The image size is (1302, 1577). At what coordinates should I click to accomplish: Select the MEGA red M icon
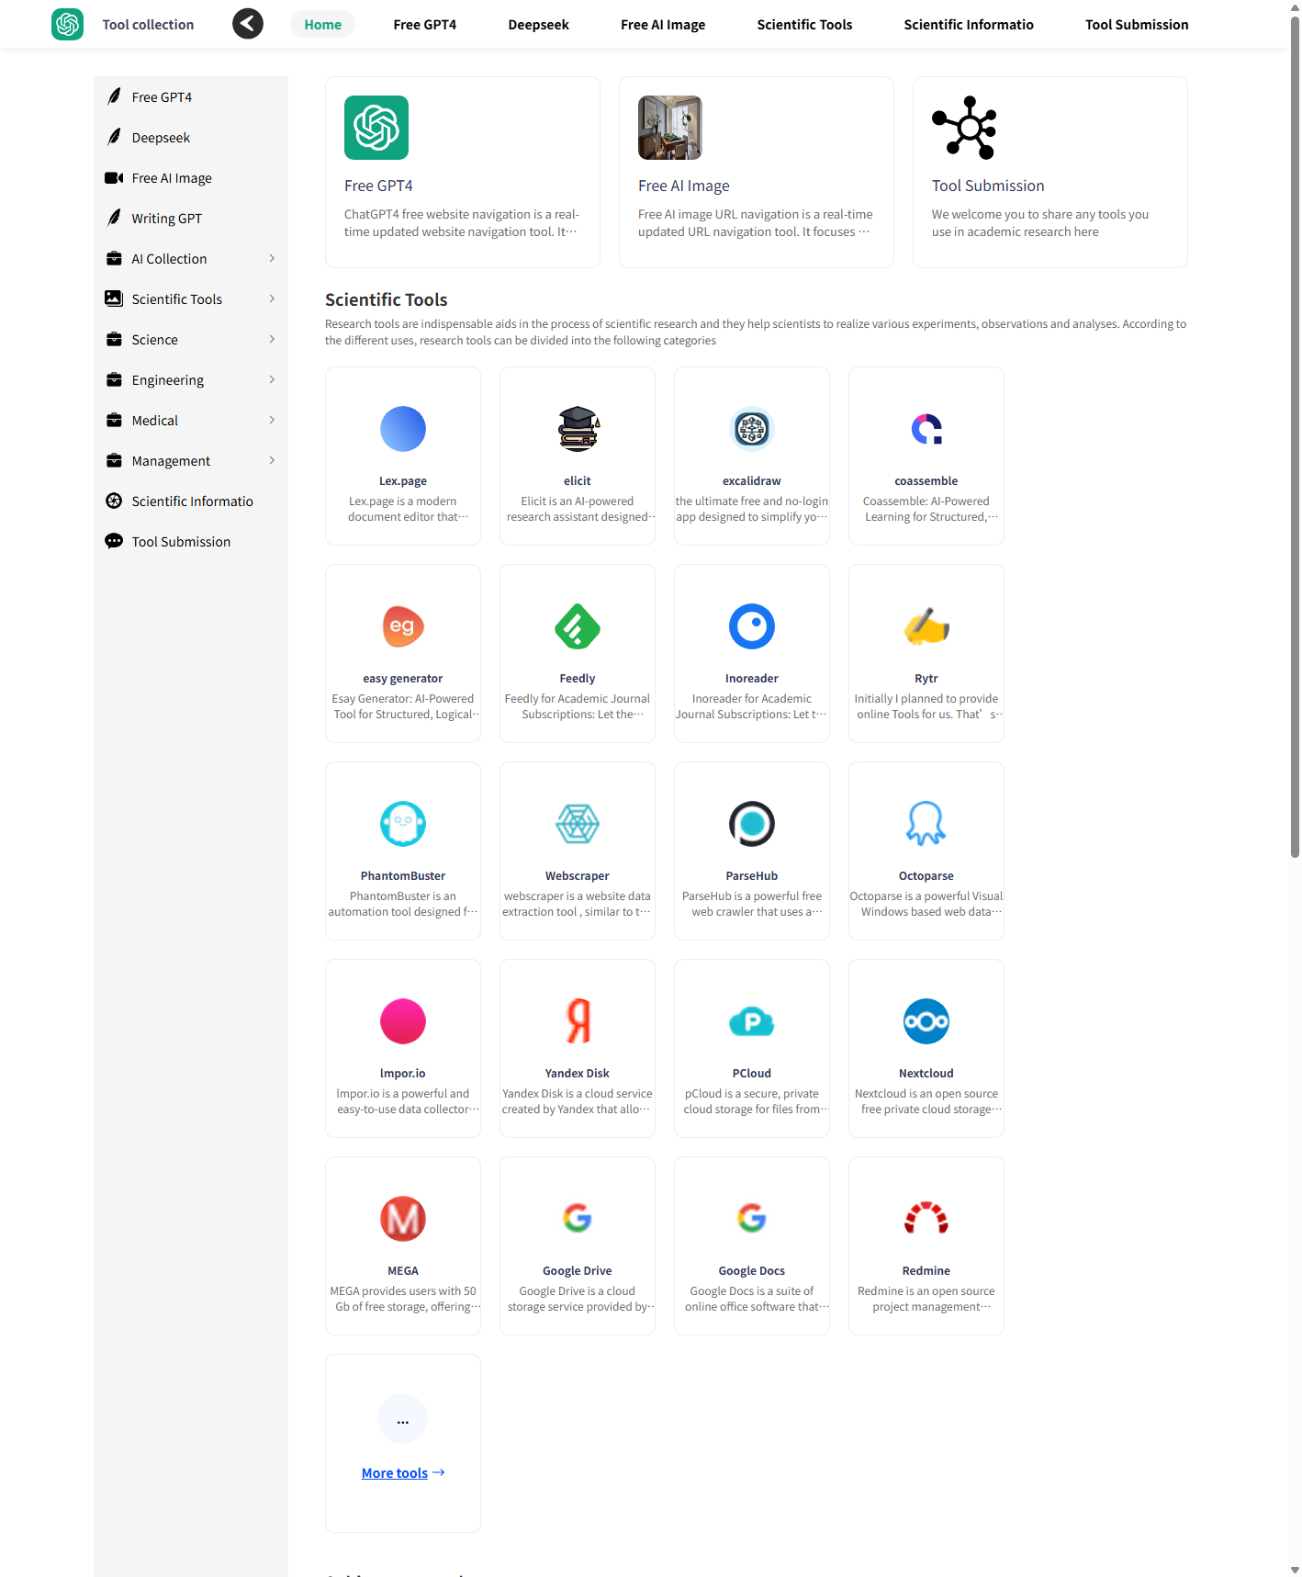pyautogui.click(x=402, y=1219)
